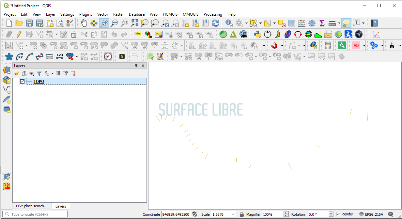Viewport: 402px width, 219px height.
Task: Select the TOPO layer name
Action: pyautogui.click(x=39, y=82)
